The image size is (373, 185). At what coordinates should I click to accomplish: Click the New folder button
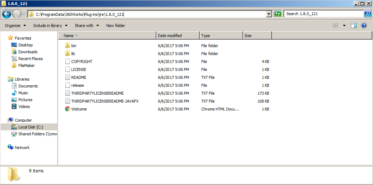pos(116,26)
